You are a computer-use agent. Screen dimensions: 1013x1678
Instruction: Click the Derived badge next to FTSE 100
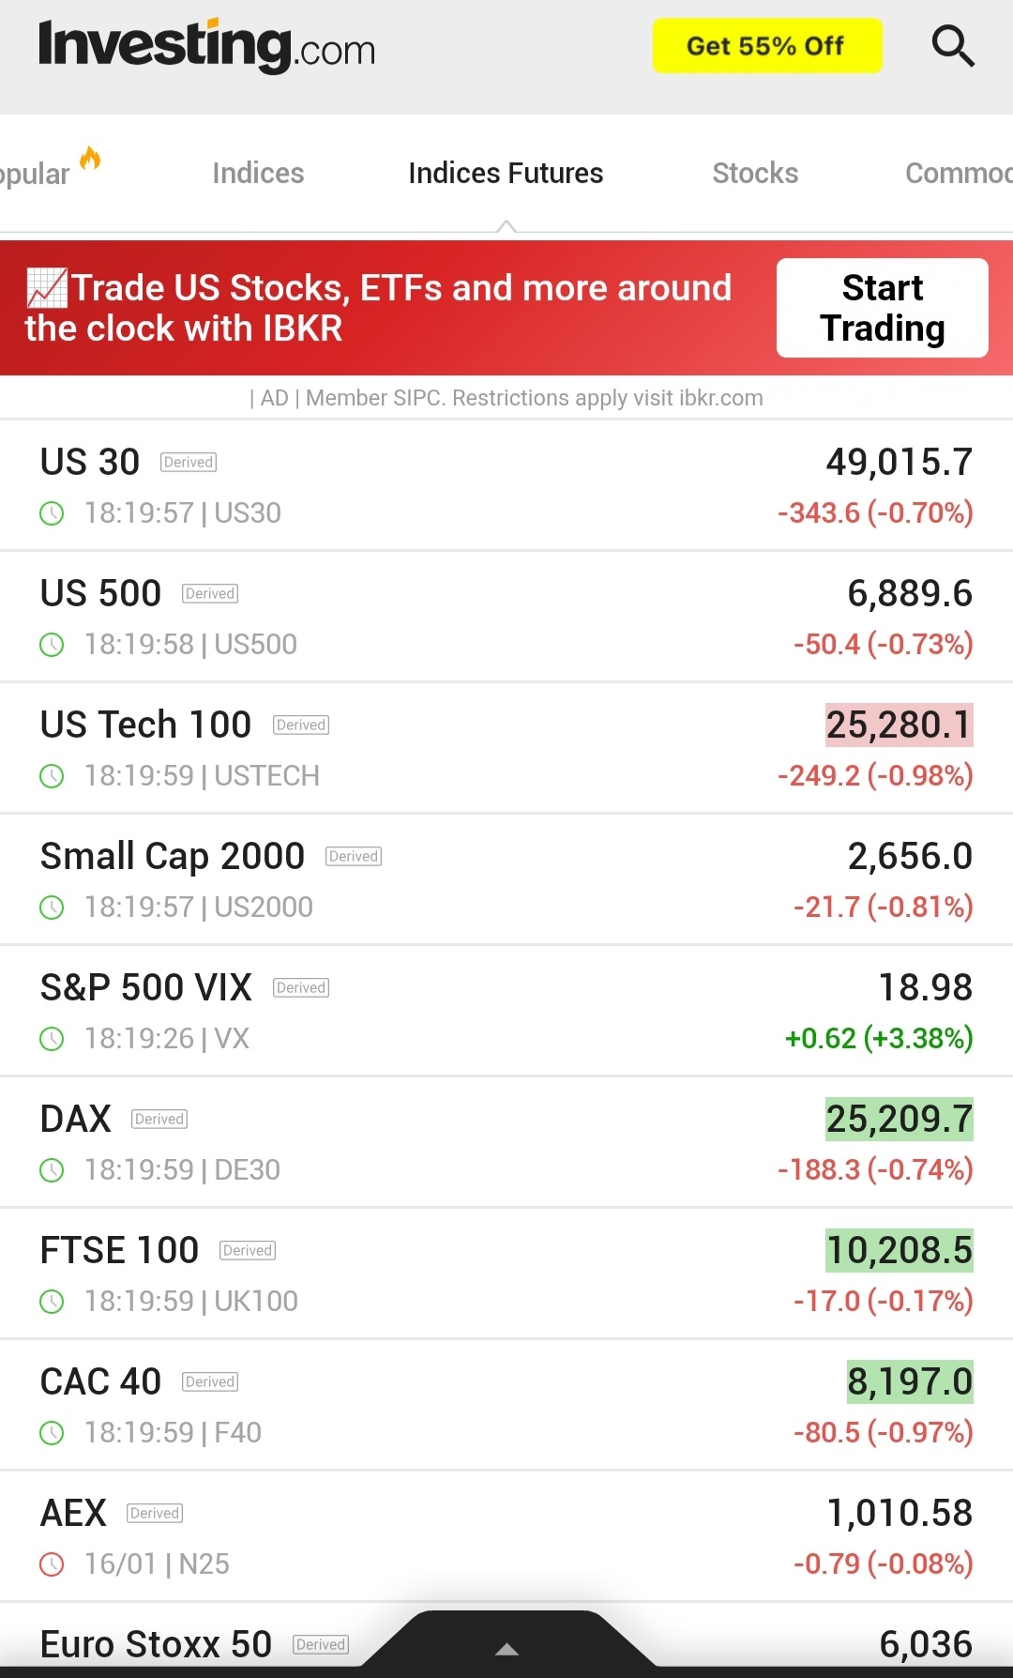tap(248, 1250)
